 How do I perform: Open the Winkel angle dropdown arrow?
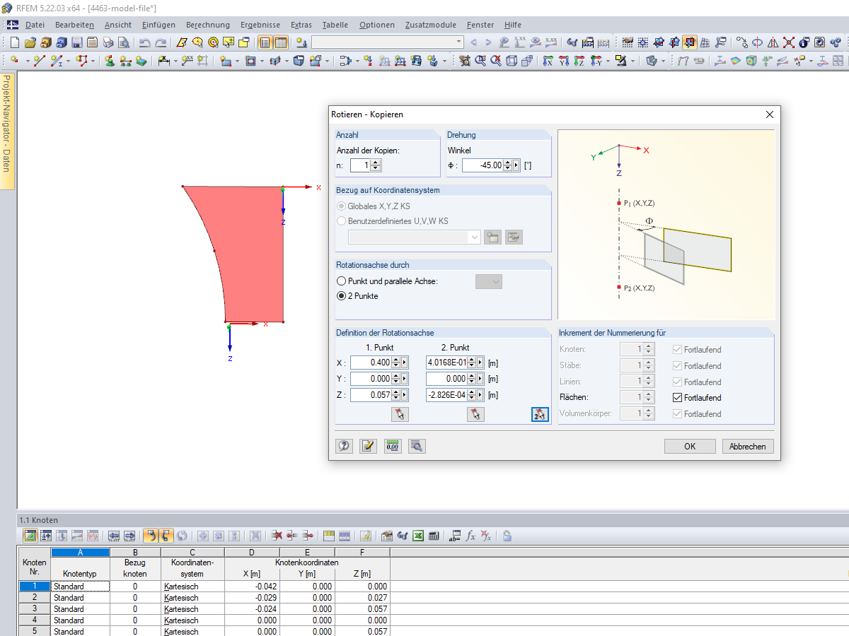coord(516,165)
